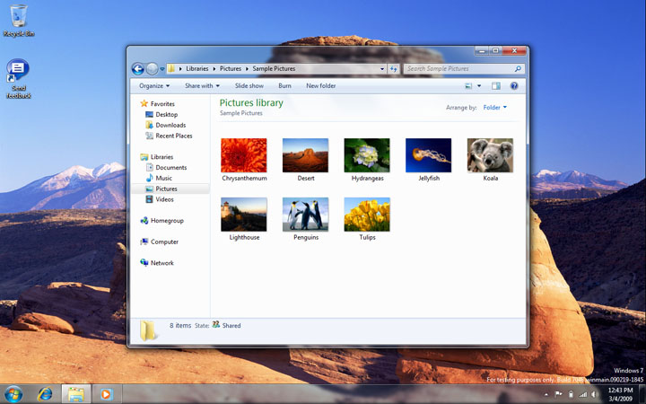Image resolution: width=646 pixels, height=404 pixels.
Task: Click the folder icon in address bar
Action: tap(171, 69)
